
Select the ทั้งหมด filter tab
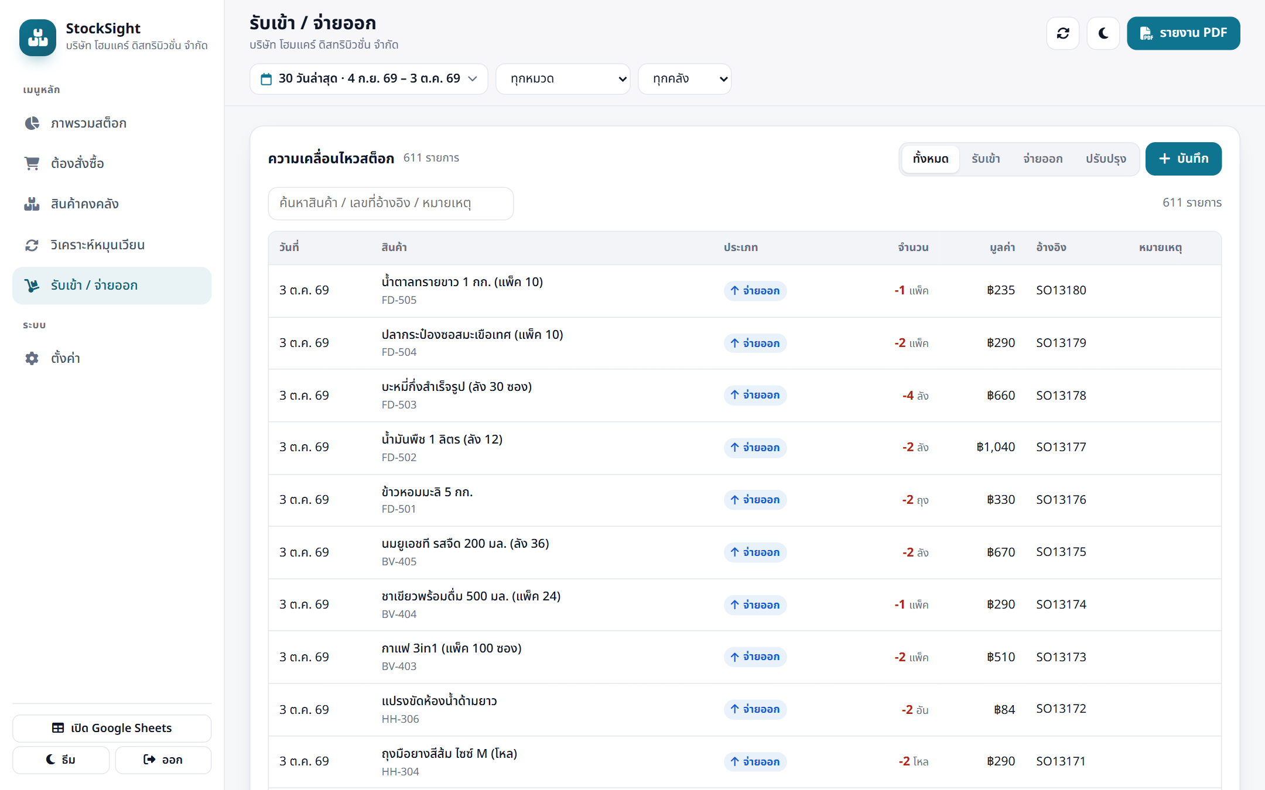[x=931, y=159]
